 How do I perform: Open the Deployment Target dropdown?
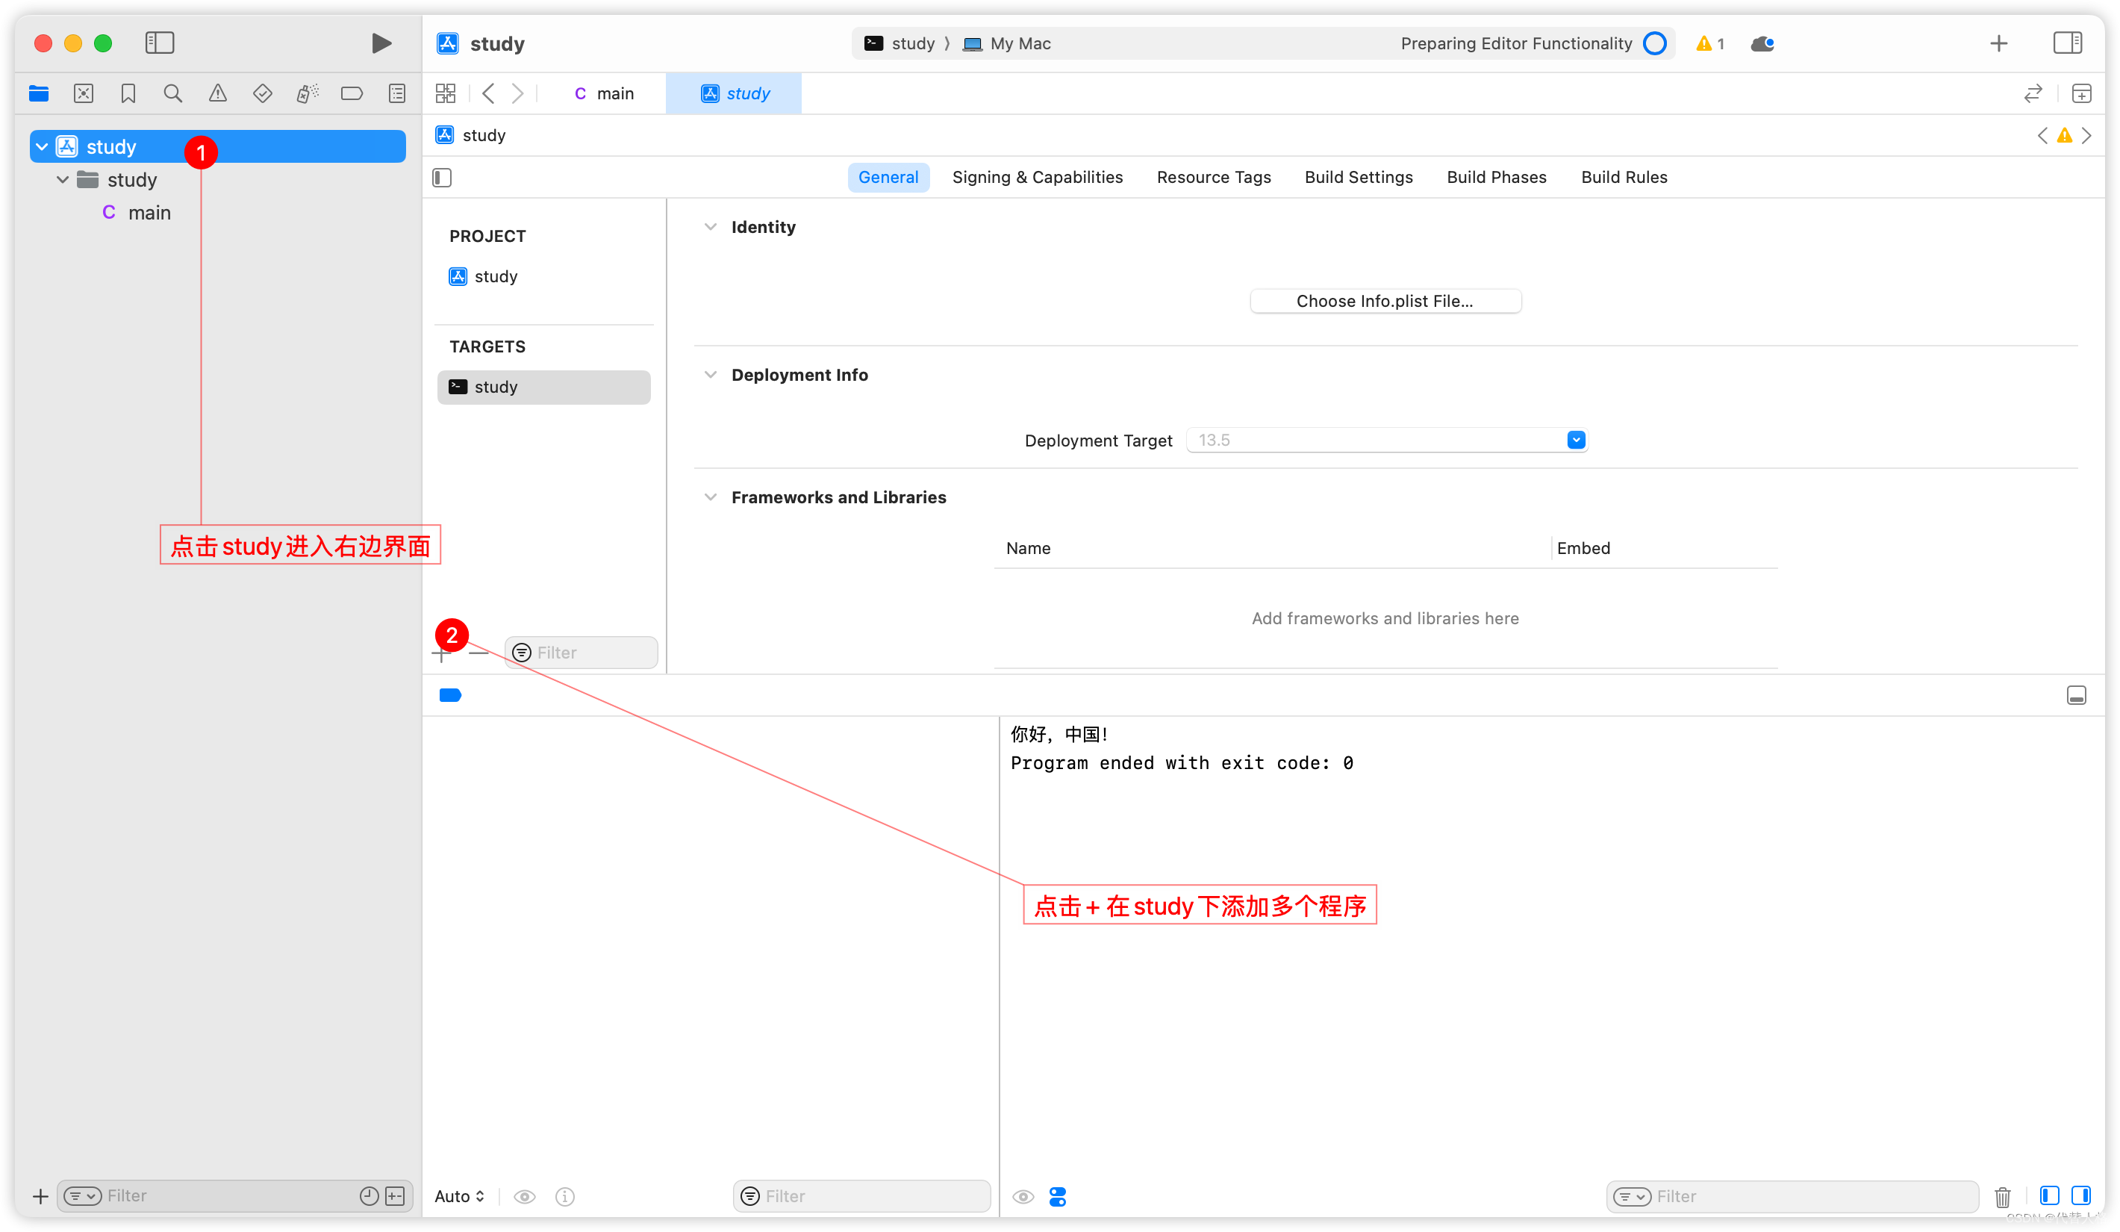(1575, 439)
